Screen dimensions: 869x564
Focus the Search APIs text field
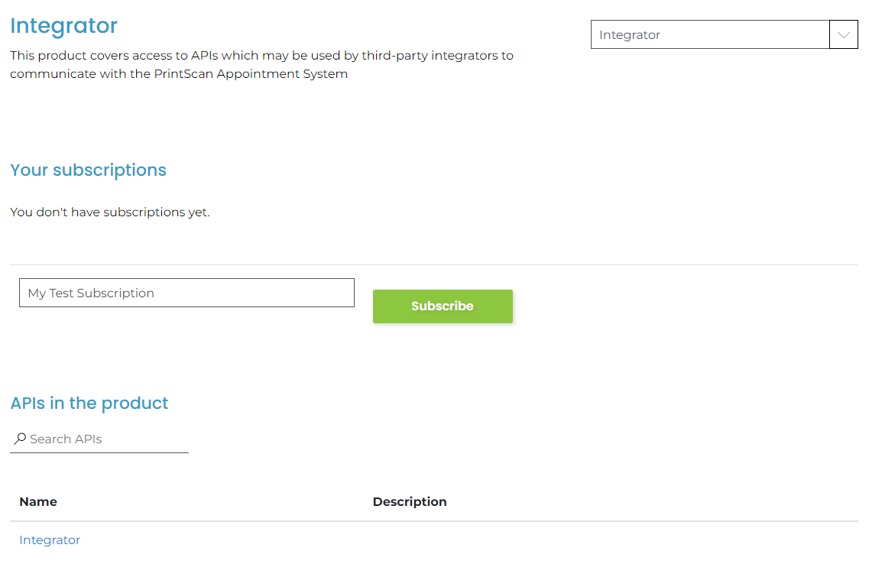[107, 439]
